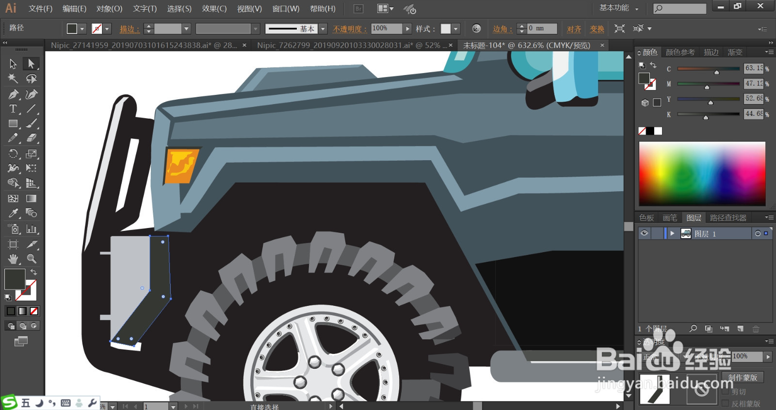
Task: Toggle the 反相蒙版 checkbox
Action: coord(726,403)
